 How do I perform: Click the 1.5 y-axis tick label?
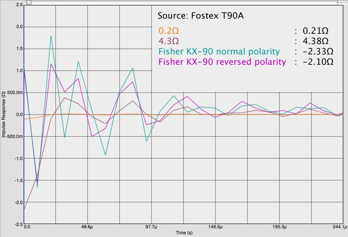[x=19, y=49]
